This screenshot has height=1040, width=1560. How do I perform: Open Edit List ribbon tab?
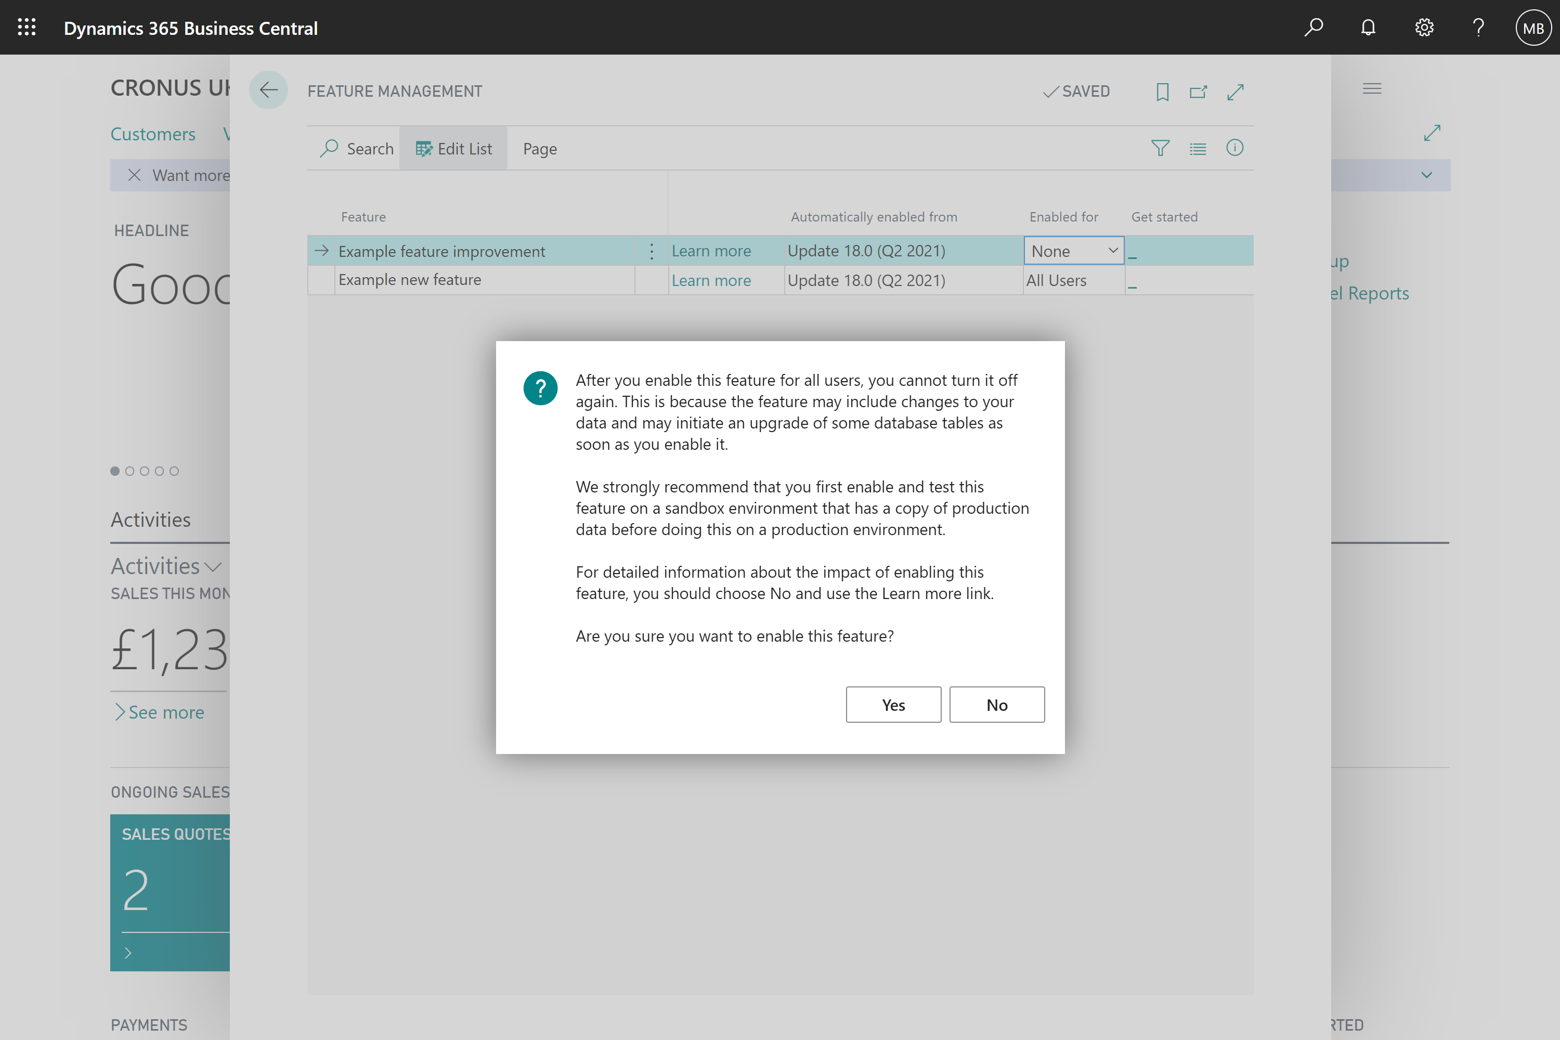[453, 149]
